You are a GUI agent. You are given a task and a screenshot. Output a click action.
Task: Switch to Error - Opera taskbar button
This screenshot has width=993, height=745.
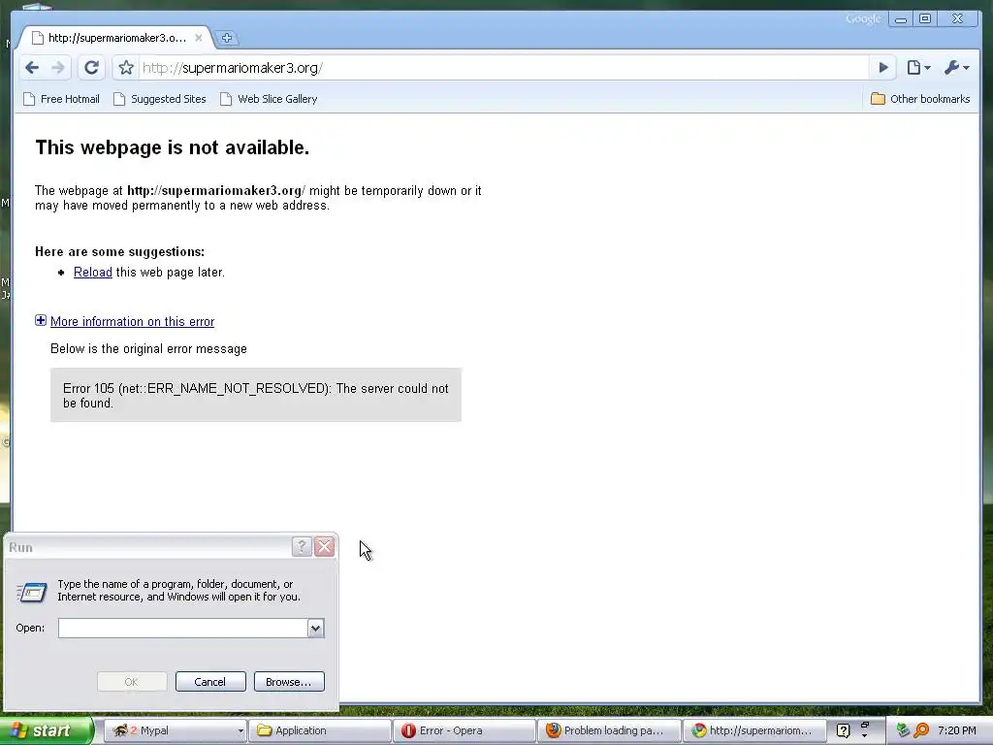tap(464, 730)
